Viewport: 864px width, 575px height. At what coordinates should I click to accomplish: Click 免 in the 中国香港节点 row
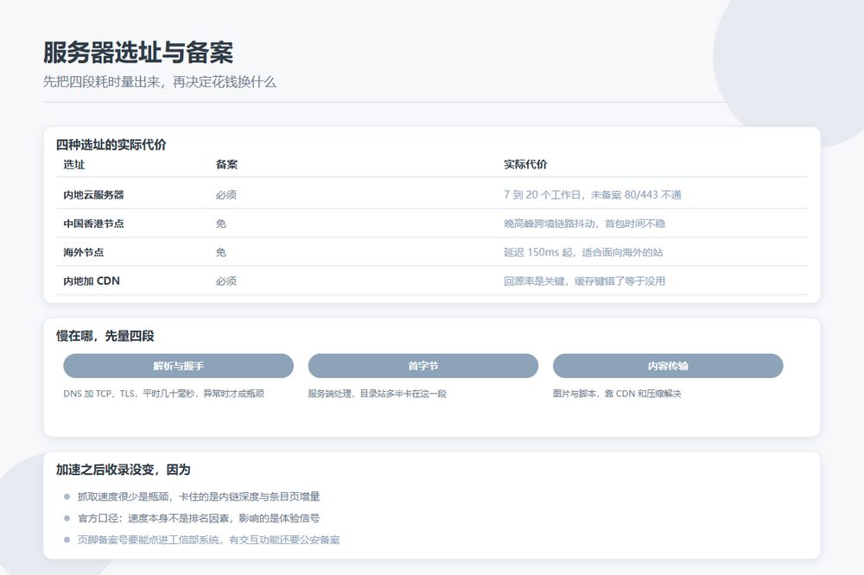tap(221, 224)
